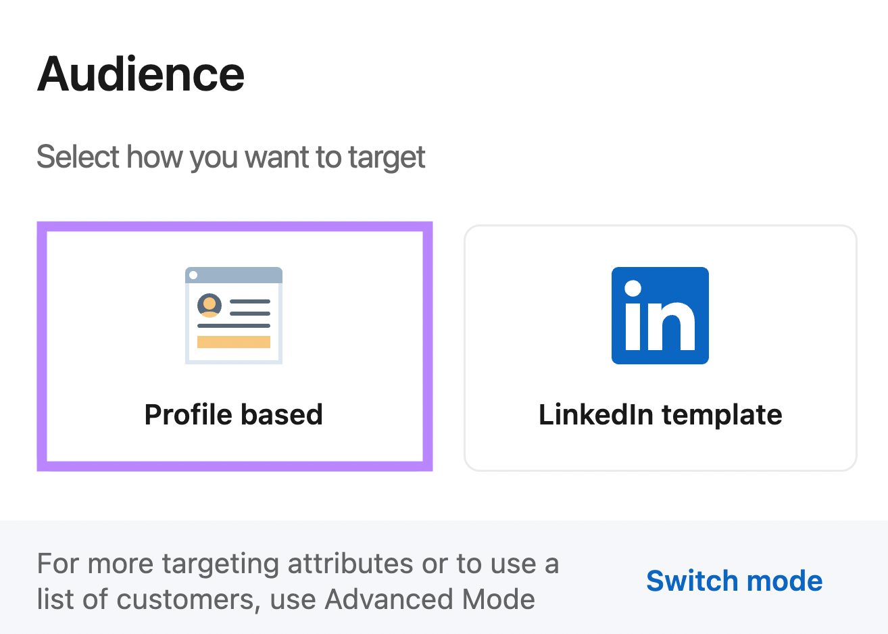This screenshot has height=634, width=888.
Task: Select the LinkedIn template targeting option
Action: (x=660, y=346)
